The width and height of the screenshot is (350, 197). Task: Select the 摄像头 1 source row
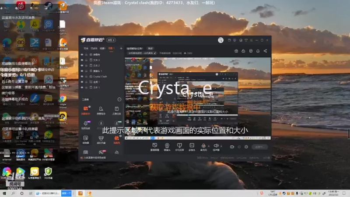coord(101,71)
